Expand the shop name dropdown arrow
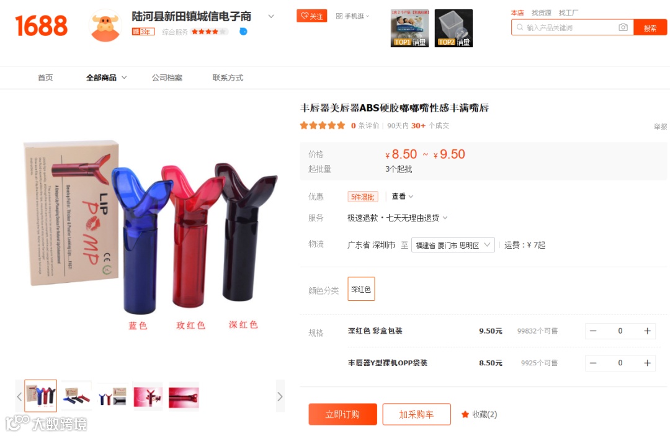This screenshot has width=670, height=436. pos(271,16)
